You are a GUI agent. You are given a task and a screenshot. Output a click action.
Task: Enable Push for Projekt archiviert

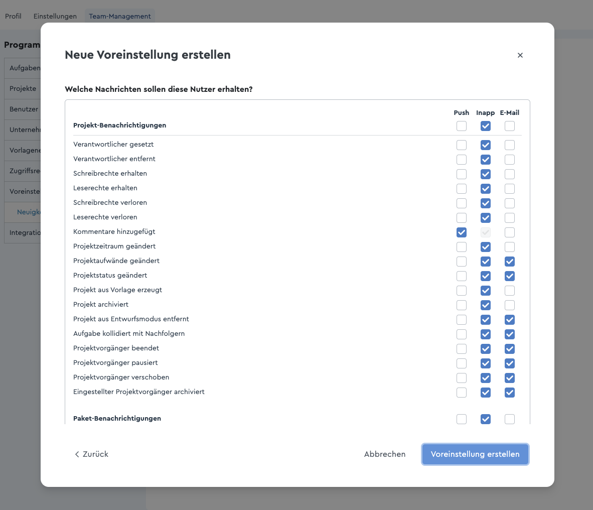pyautogui.click(x=462, y=305)
